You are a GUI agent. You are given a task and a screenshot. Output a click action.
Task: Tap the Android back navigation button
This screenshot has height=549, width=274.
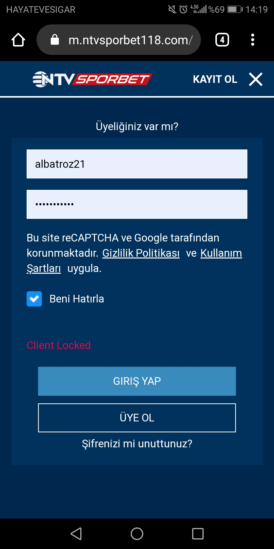[x=76, y=533]
